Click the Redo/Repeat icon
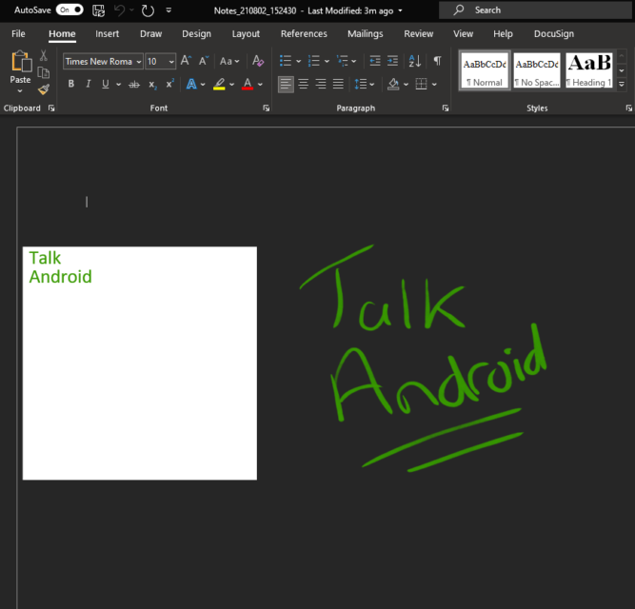 [148, 10]
